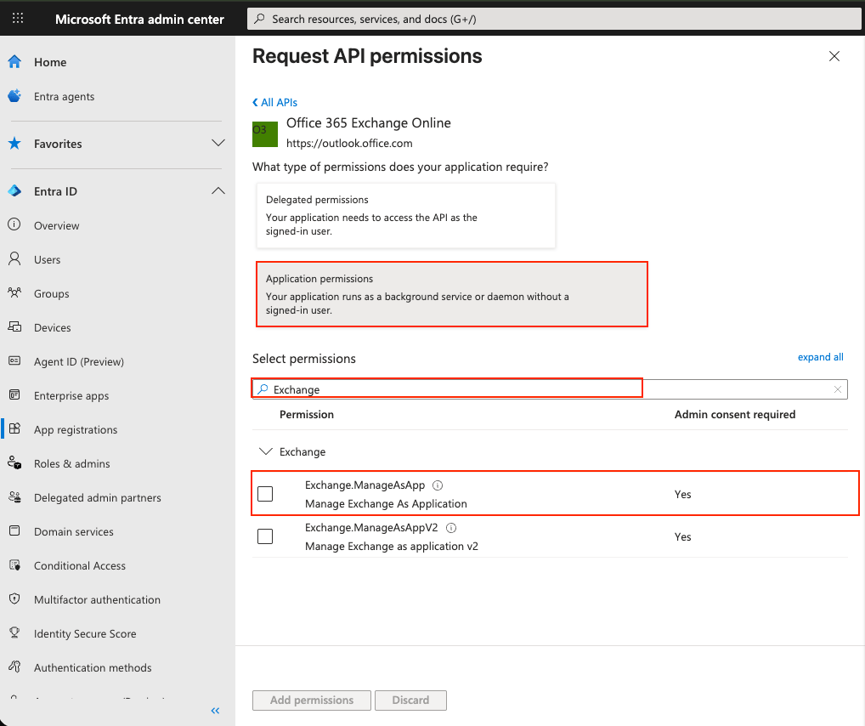Click the Entra agents icon
This screenshot has width=865, height=726.
15,96
